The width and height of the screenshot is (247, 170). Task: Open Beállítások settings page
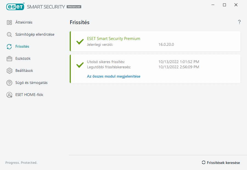[x=24, y=71]
